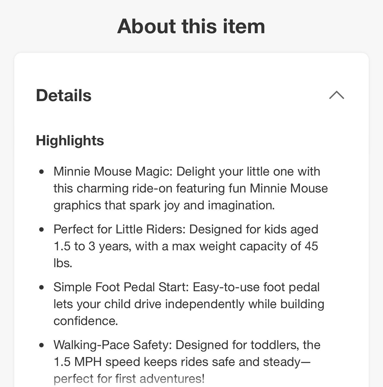The height and width of the screenshot is (387, 383).
Task: Click the Highlights subheading
Action: click(x=70, y=140)
